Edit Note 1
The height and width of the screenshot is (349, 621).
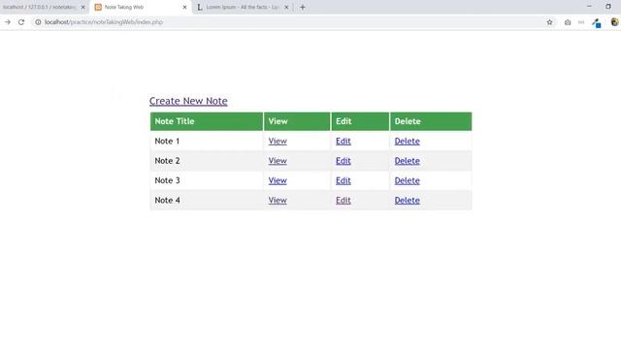(x=343, y=142)
